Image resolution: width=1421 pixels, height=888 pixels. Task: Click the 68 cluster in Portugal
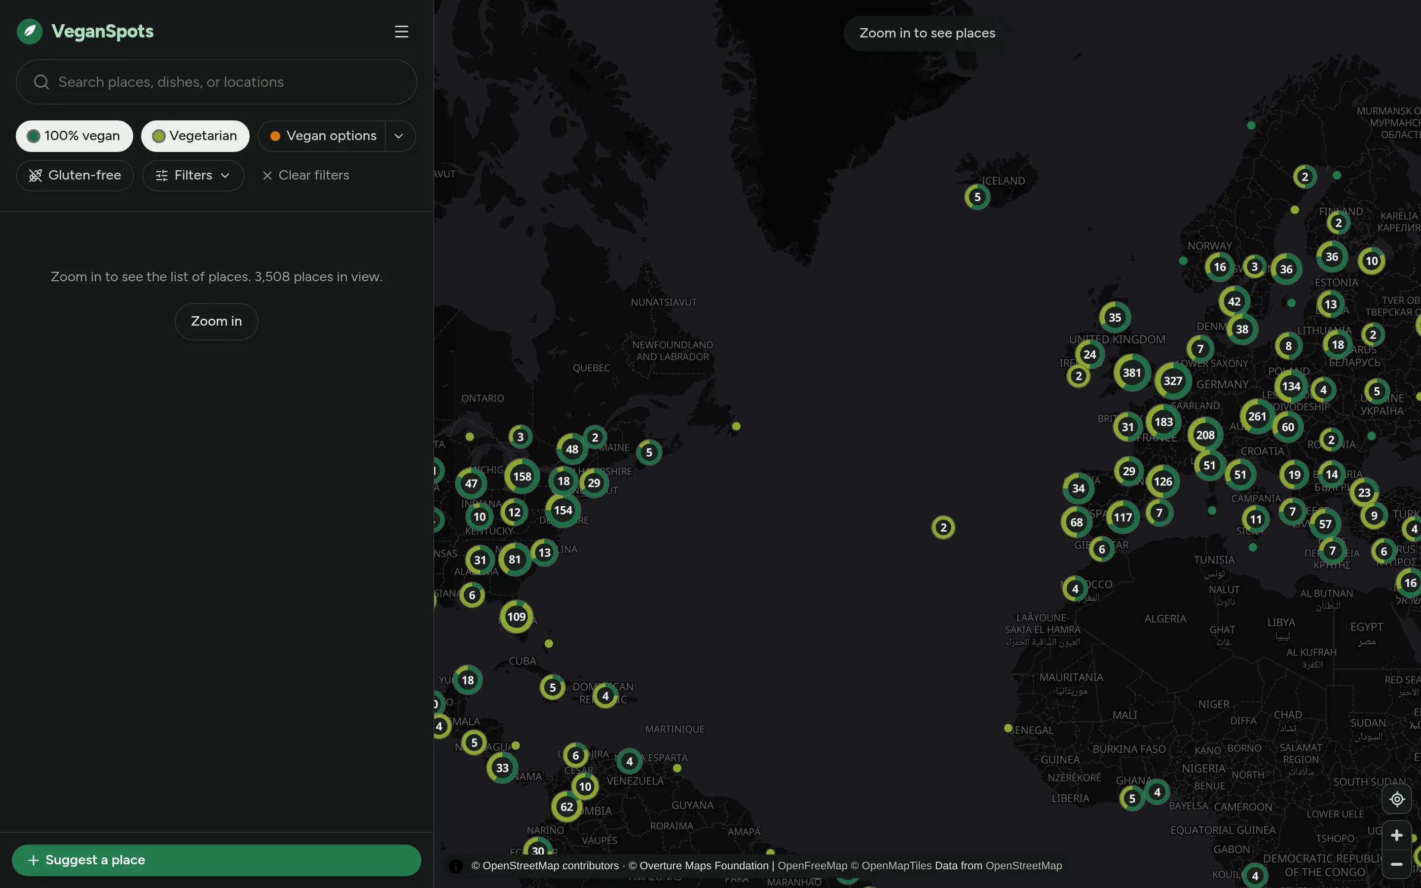click(1076, 522)
